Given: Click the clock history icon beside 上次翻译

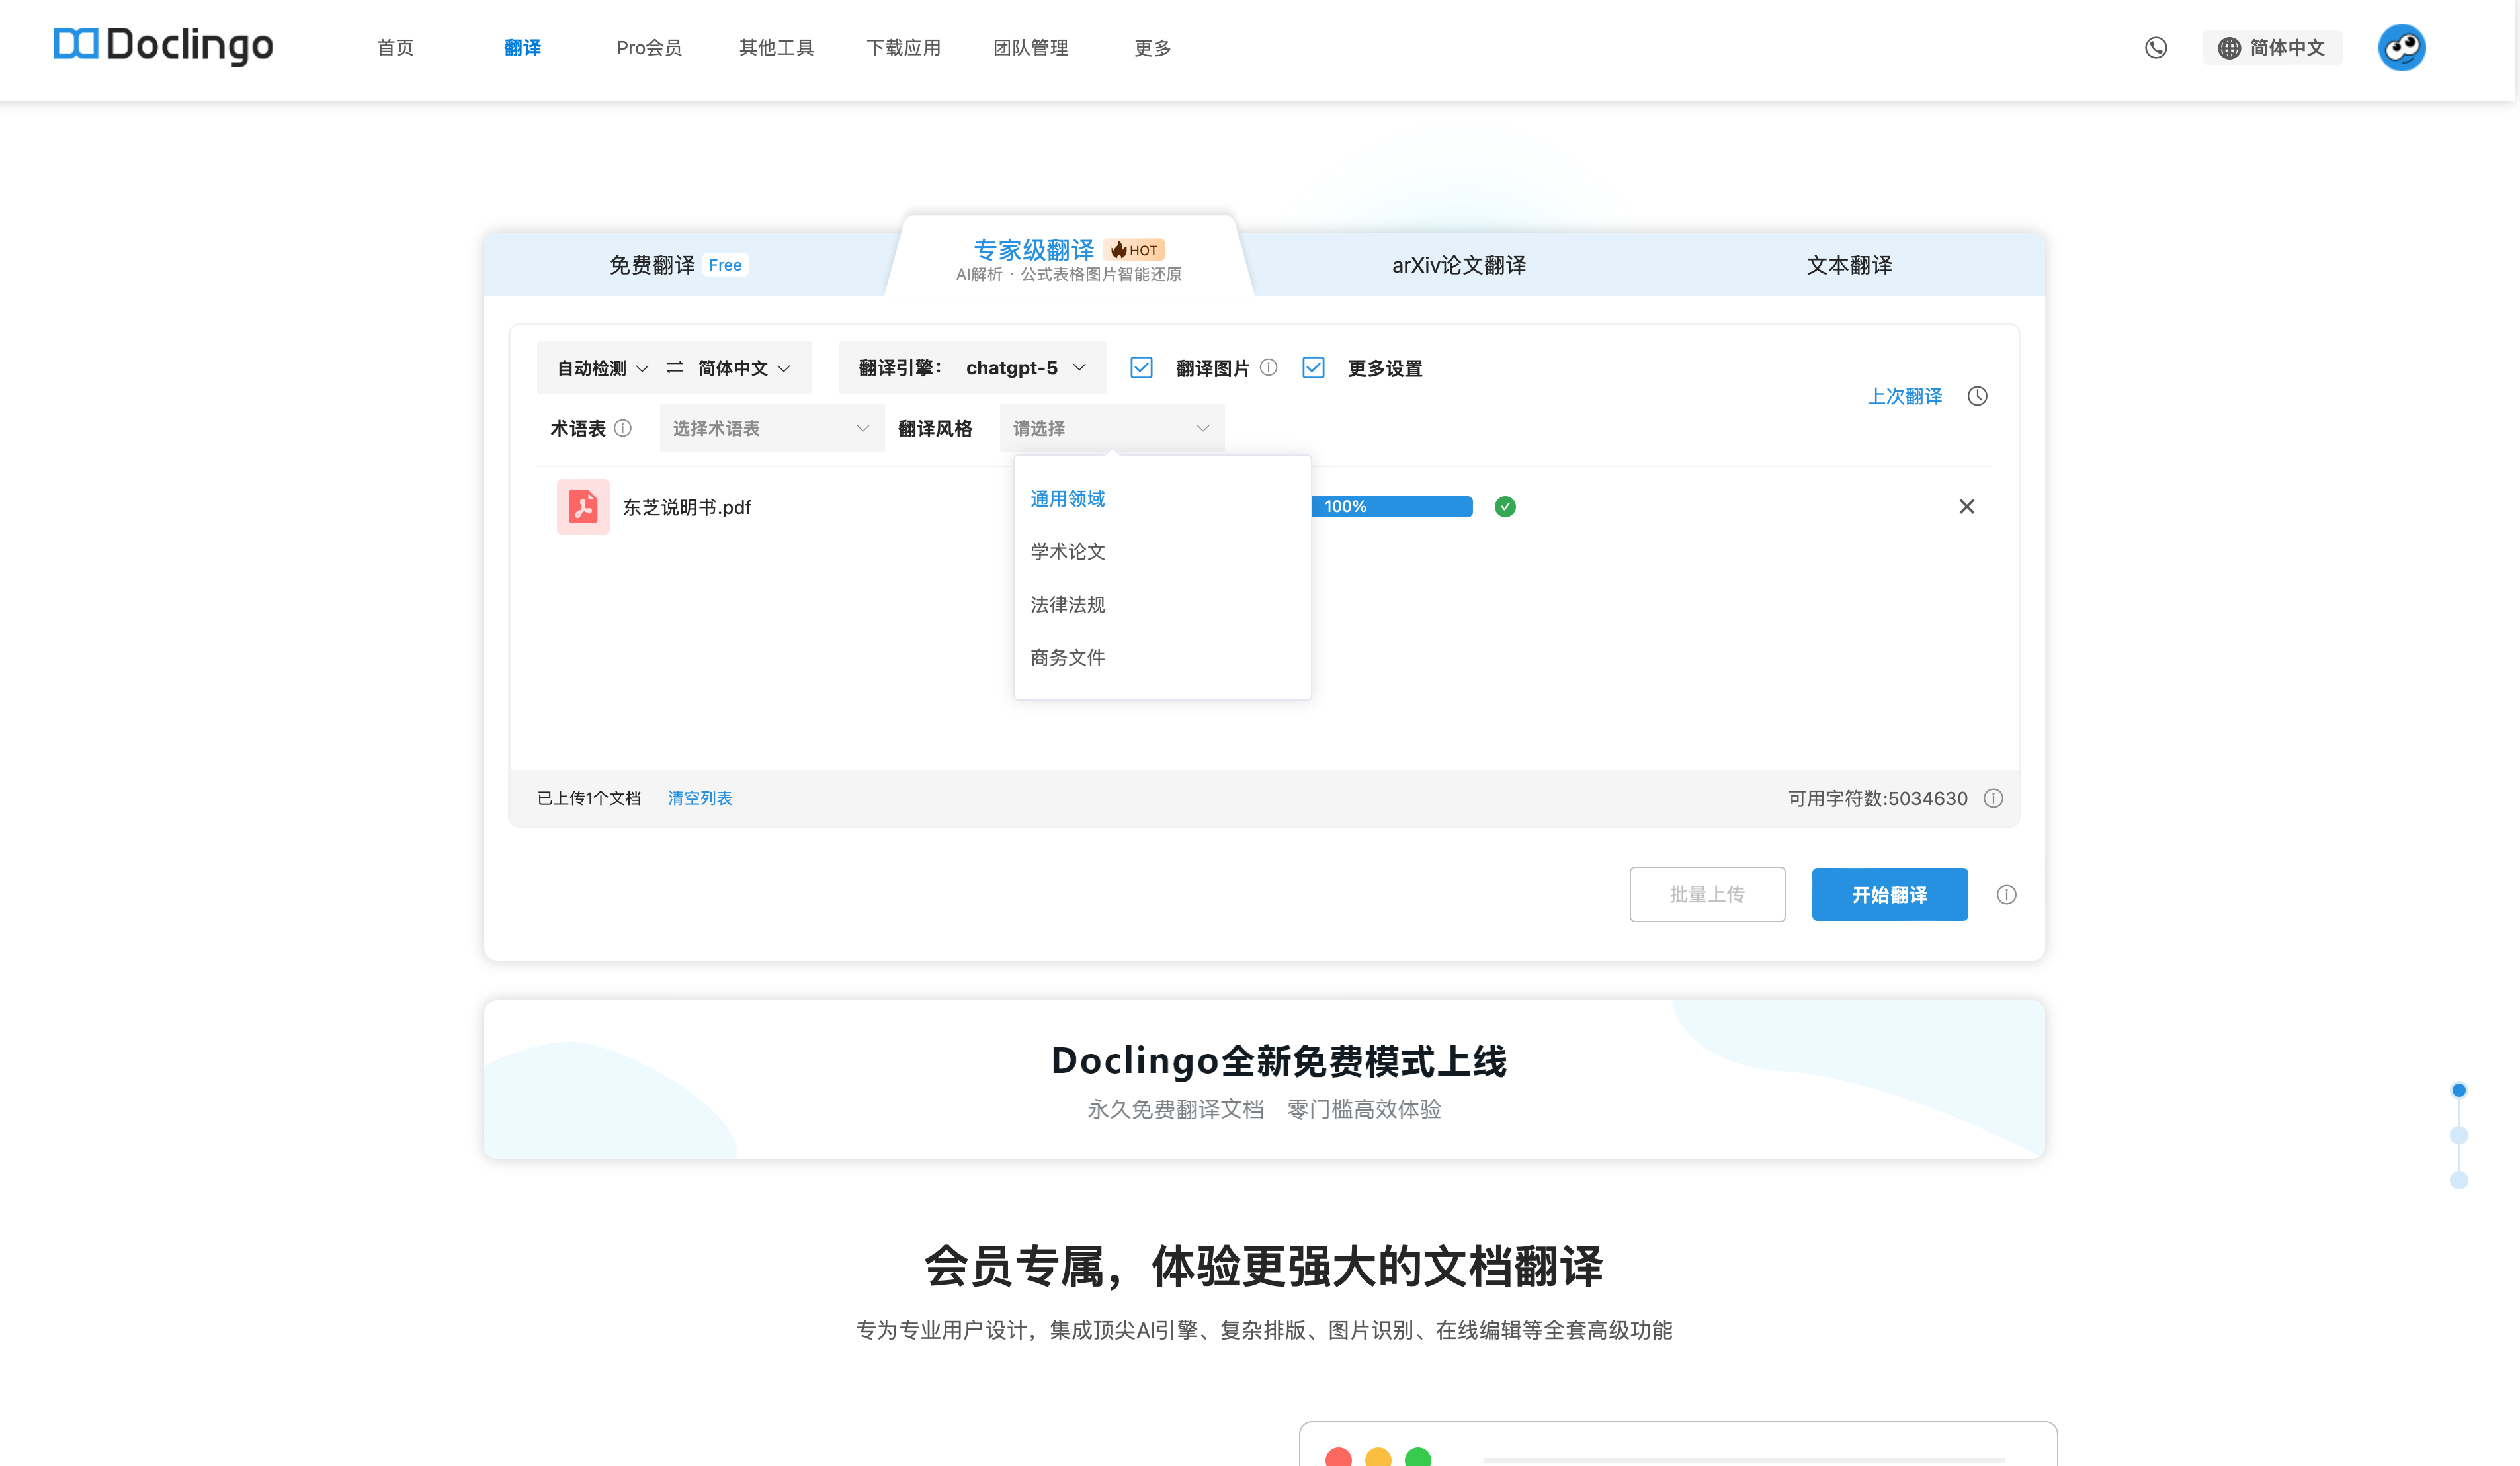Looking at the screenshot, I should (1977, 396).
